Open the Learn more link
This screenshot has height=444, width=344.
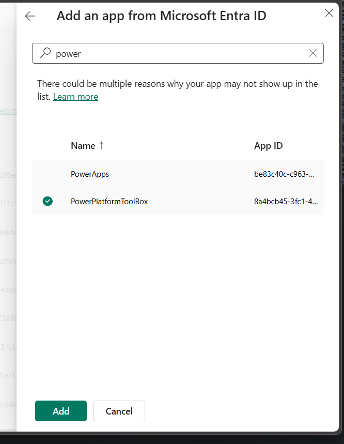click(x=75, y=96)
